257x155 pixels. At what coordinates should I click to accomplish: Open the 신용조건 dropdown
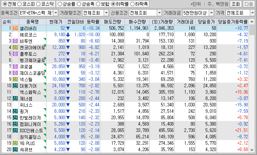click(160, 13)
